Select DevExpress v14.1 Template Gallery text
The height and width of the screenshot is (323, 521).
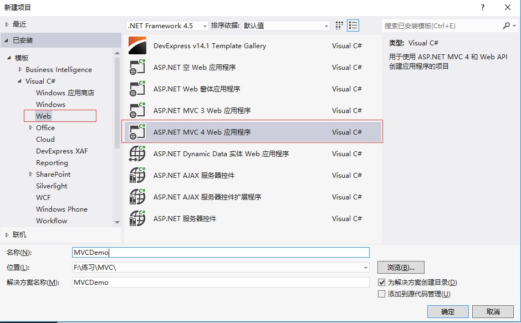(210, 46)
